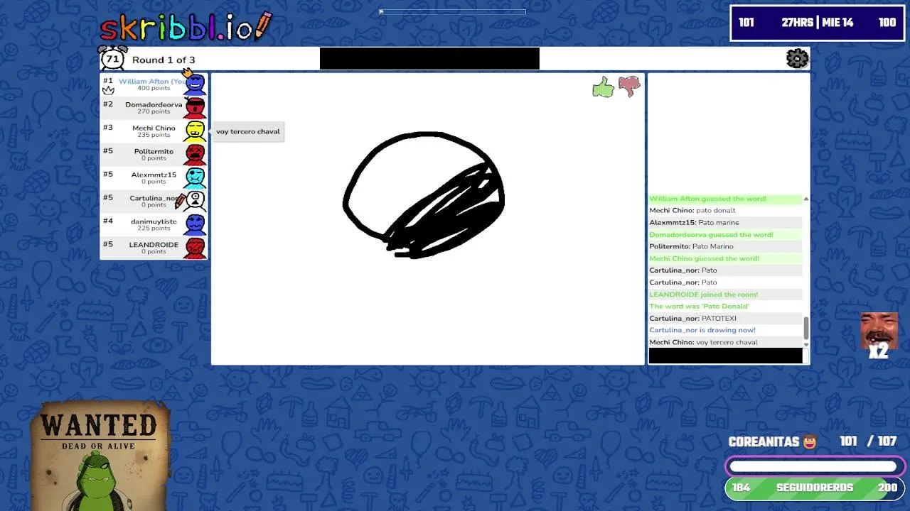Click Domadordeorva's red avatar
The height and width of the screenshot is (511, 910).
point(195,108)
